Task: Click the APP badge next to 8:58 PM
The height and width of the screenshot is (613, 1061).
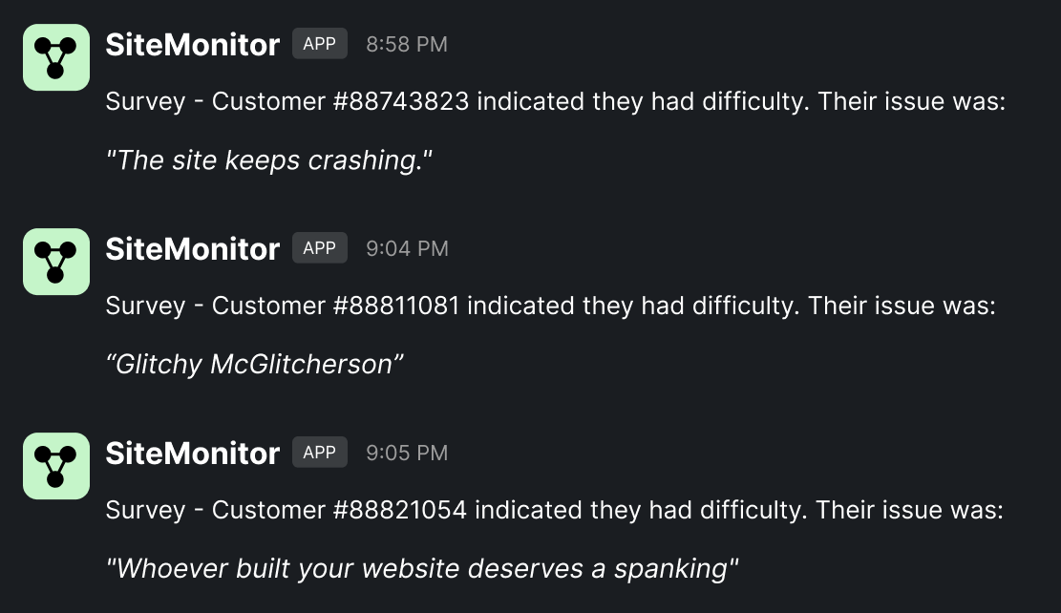Action: (x=319, y=44)
